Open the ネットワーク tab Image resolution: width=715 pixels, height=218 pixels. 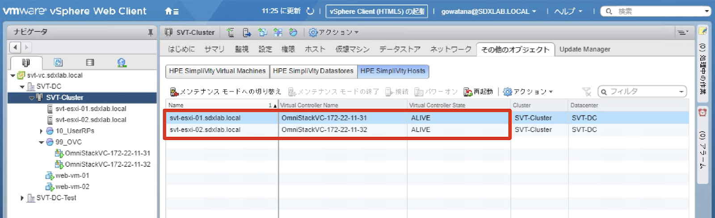click(x=450, y=49)
